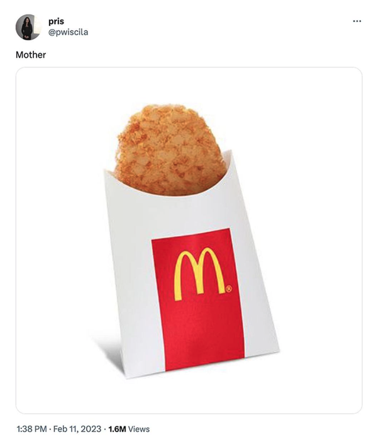
Task: Click the "Views" label
Action: 138,429
